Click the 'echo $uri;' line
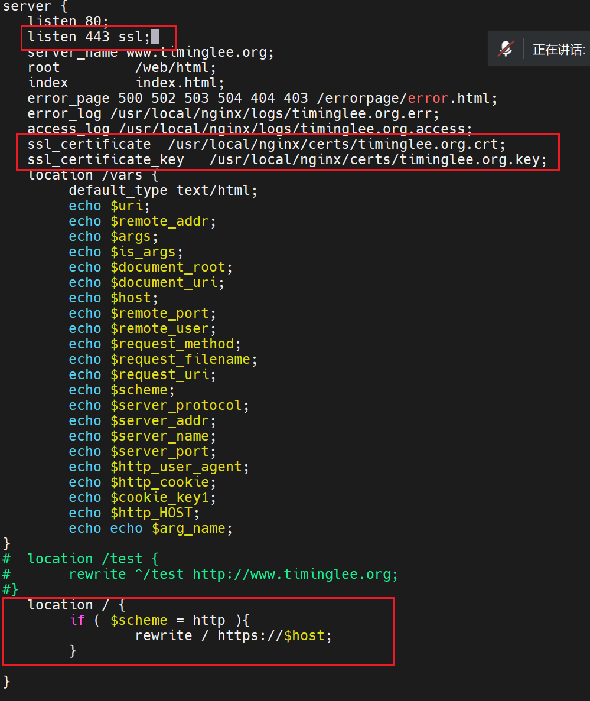Viewport: 590px width, 701px height. coord(109,206)
